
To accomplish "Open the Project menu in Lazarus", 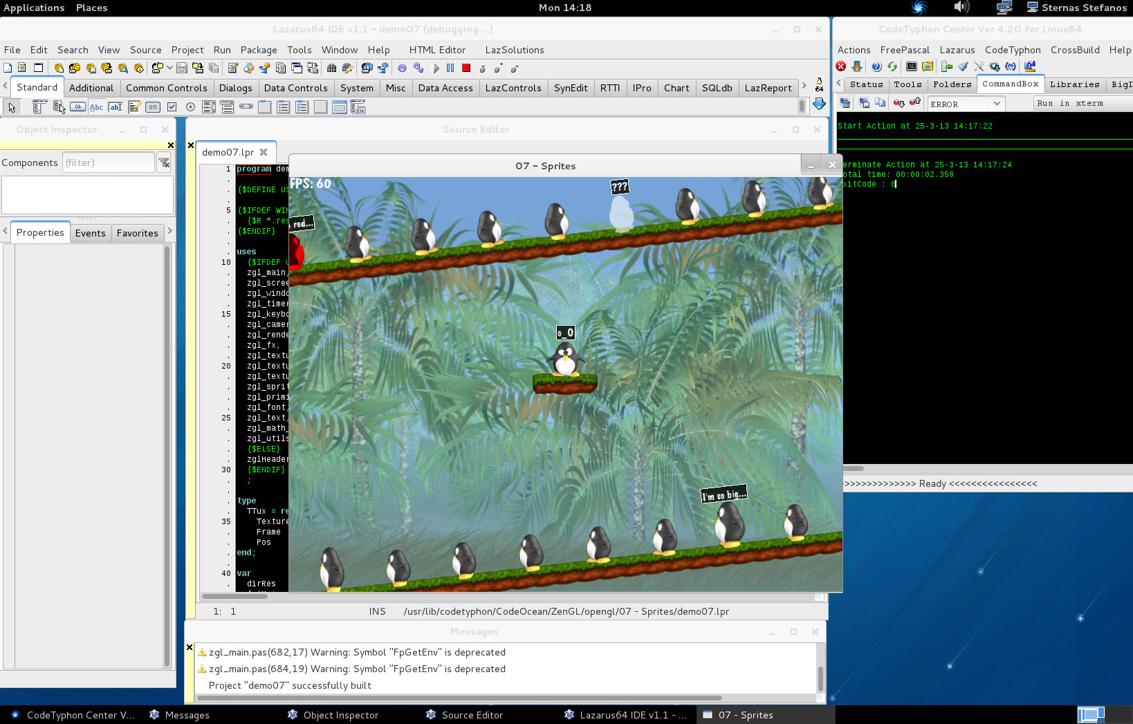I will point(187,50).
